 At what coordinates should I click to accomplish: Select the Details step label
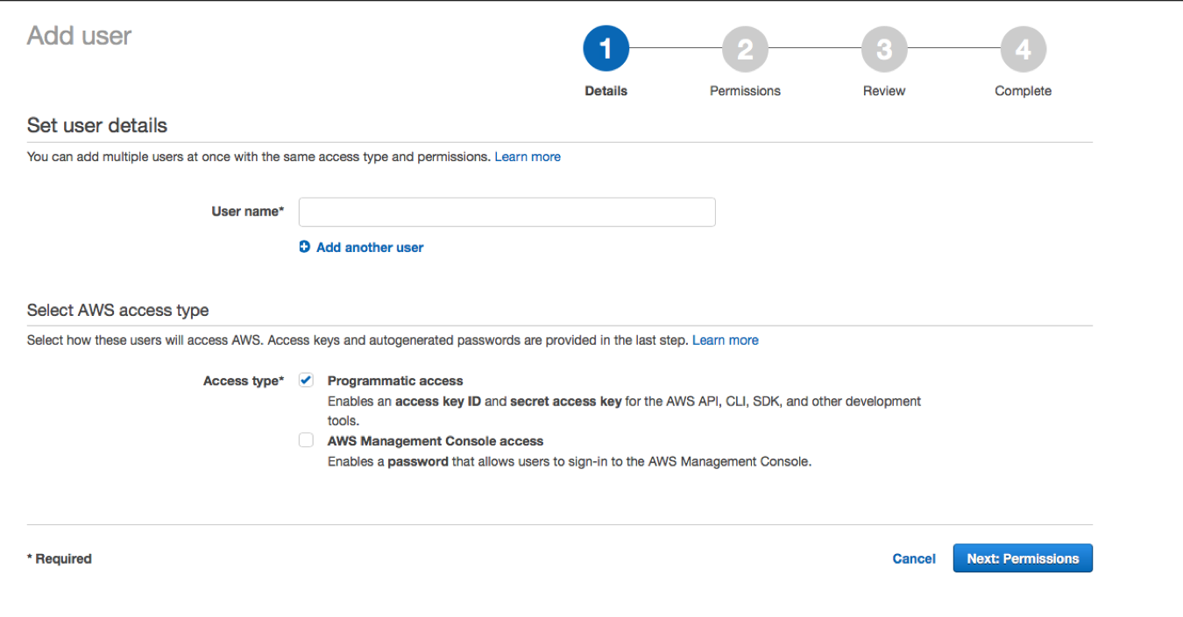point(606,90)
